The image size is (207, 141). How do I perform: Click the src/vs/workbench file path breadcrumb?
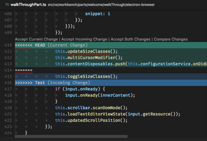[101, 5]
